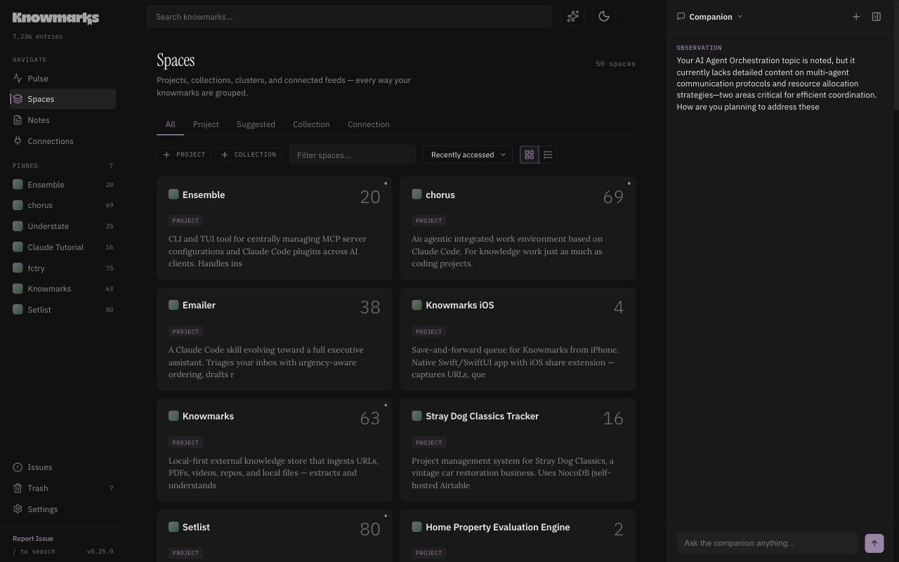The image size is (899, 562).
Task: Start a new Companion chat with plus icon
Action: tap(856, 17)
